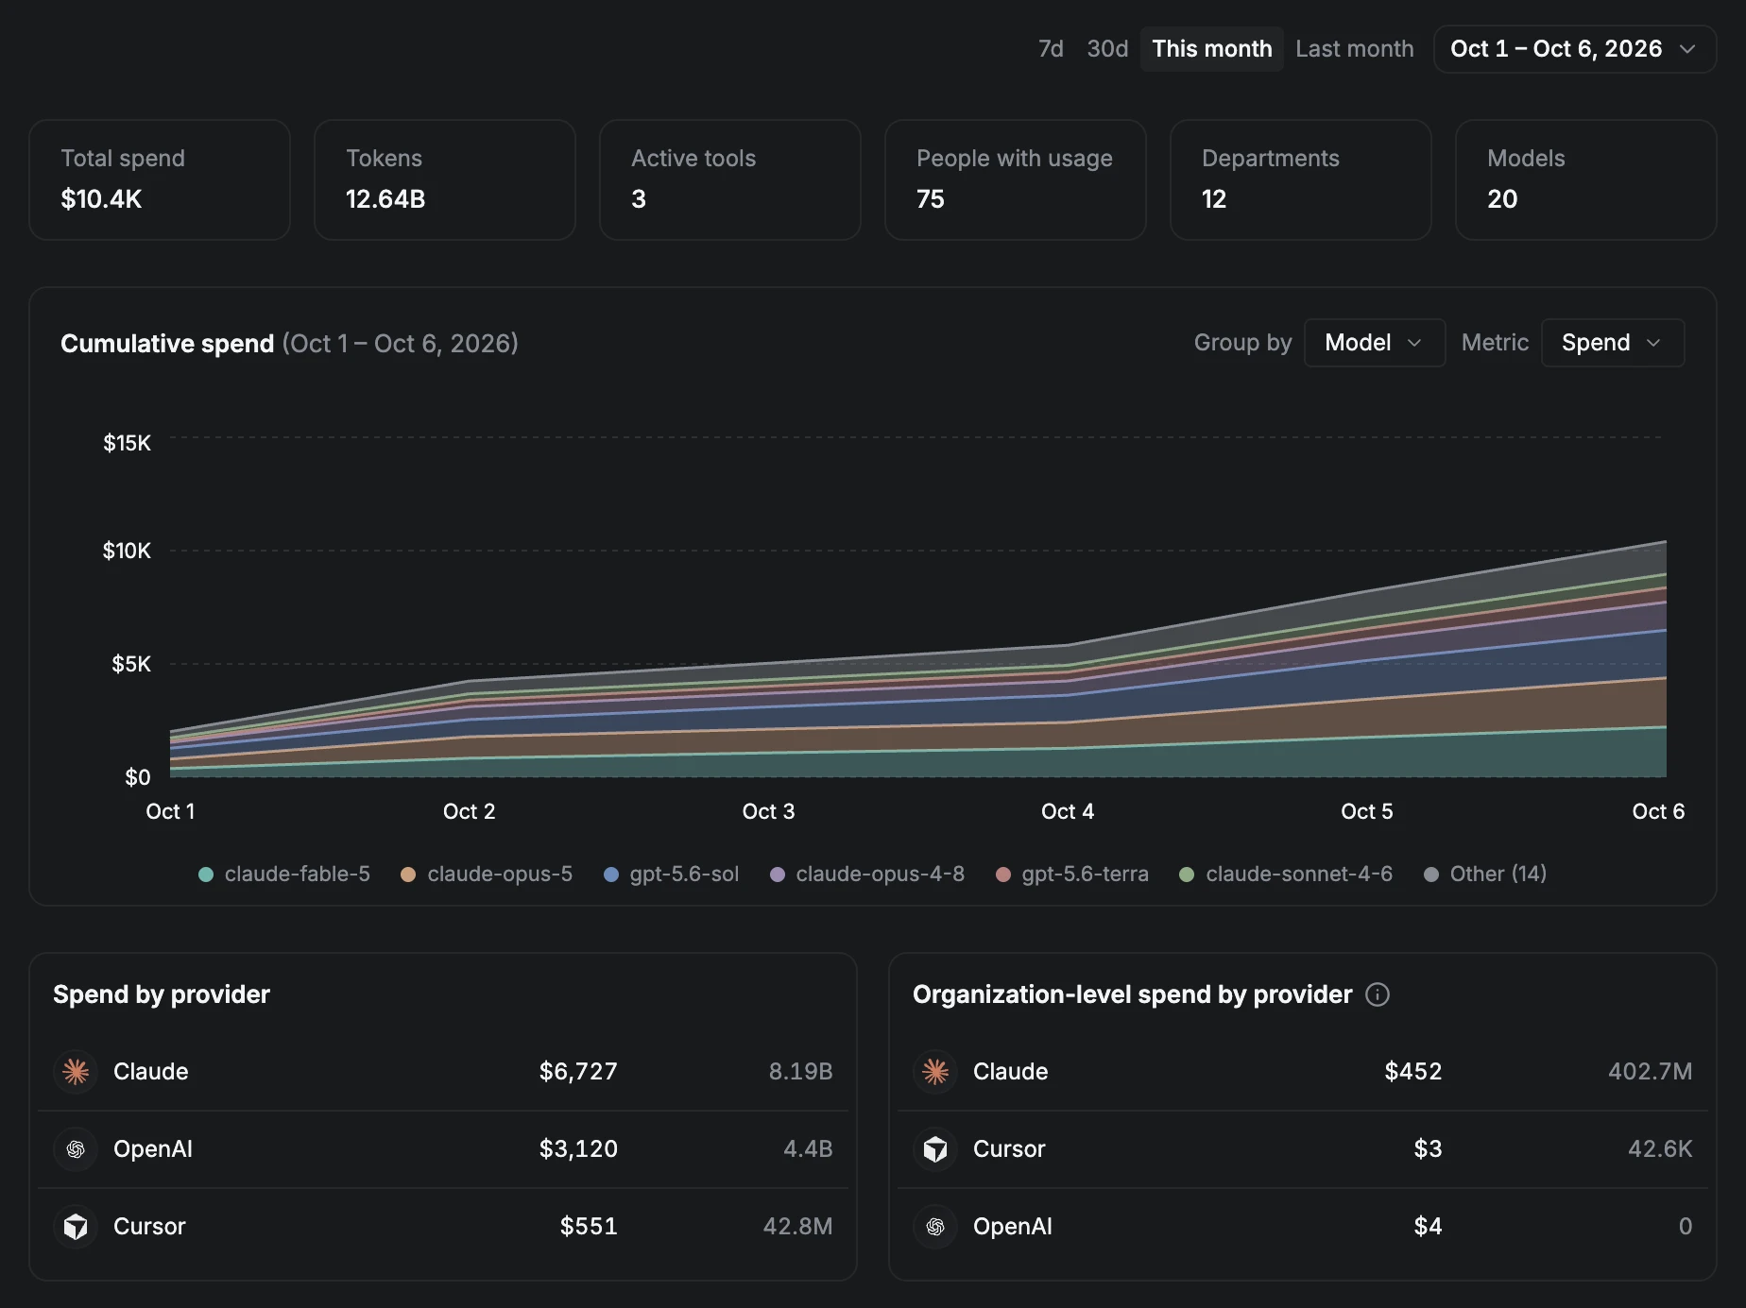Image resolution: width=1746 pixels, height=1308 pixels.
Task: Toggle the claude-opus-4-8 legend entry
Action: point(867,875)
